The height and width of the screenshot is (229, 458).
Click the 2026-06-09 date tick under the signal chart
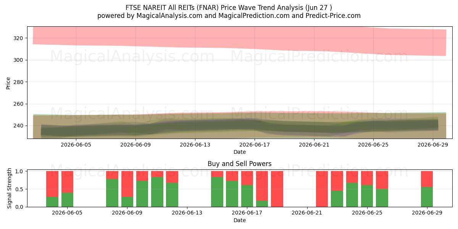coord(127,213)
